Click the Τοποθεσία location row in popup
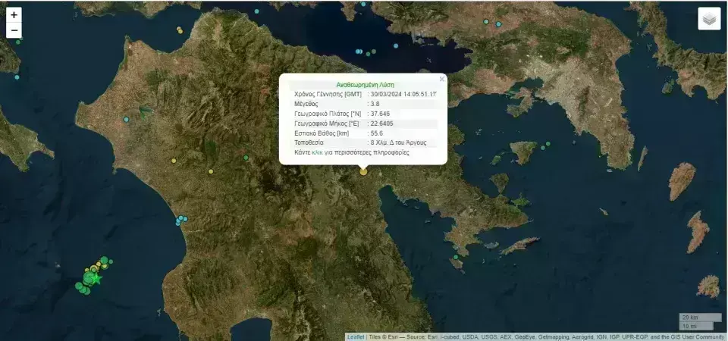Viewport: 728px width, 341px height. 365,142
